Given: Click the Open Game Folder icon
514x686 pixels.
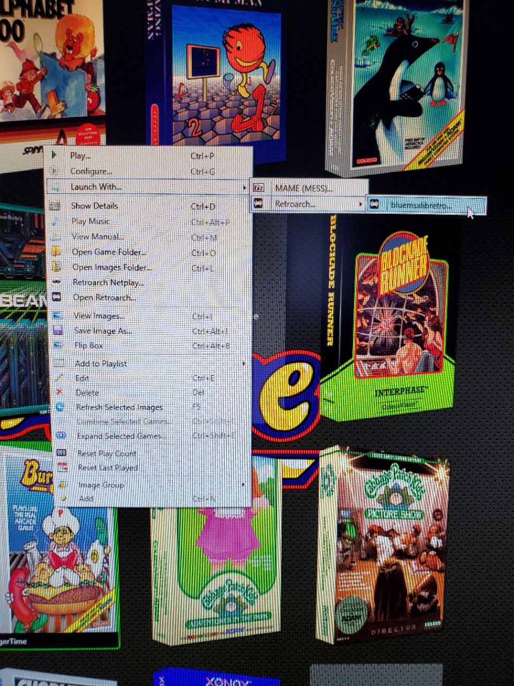Looking at the screenshot, I should pos(55,251).
